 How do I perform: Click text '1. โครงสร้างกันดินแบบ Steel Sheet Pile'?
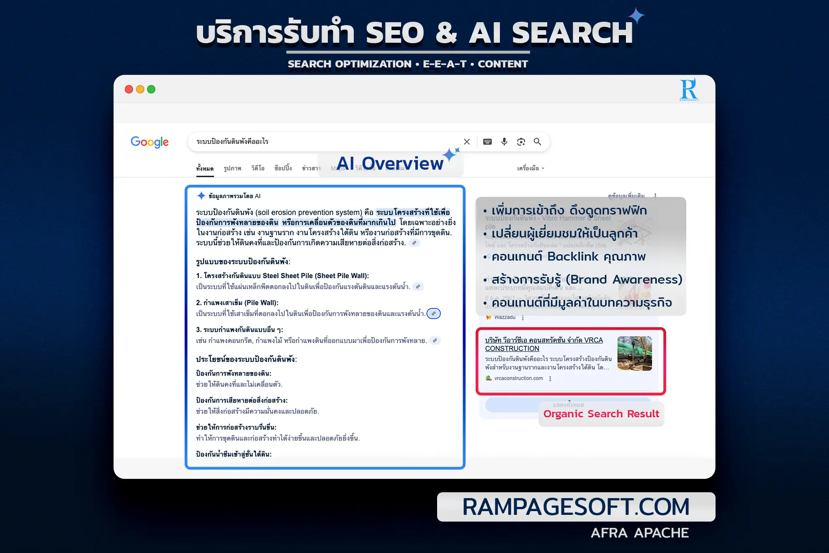254,276
